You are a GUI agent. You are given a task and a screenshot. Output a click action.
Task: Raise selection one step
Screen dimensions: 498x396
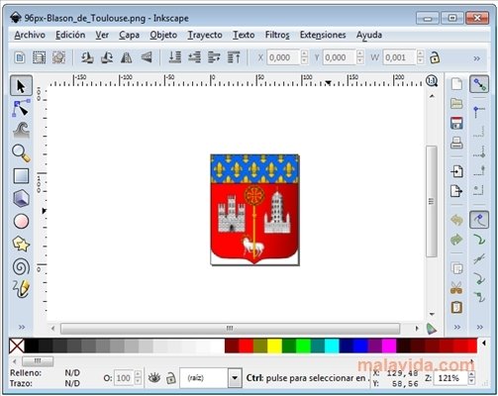214,57
